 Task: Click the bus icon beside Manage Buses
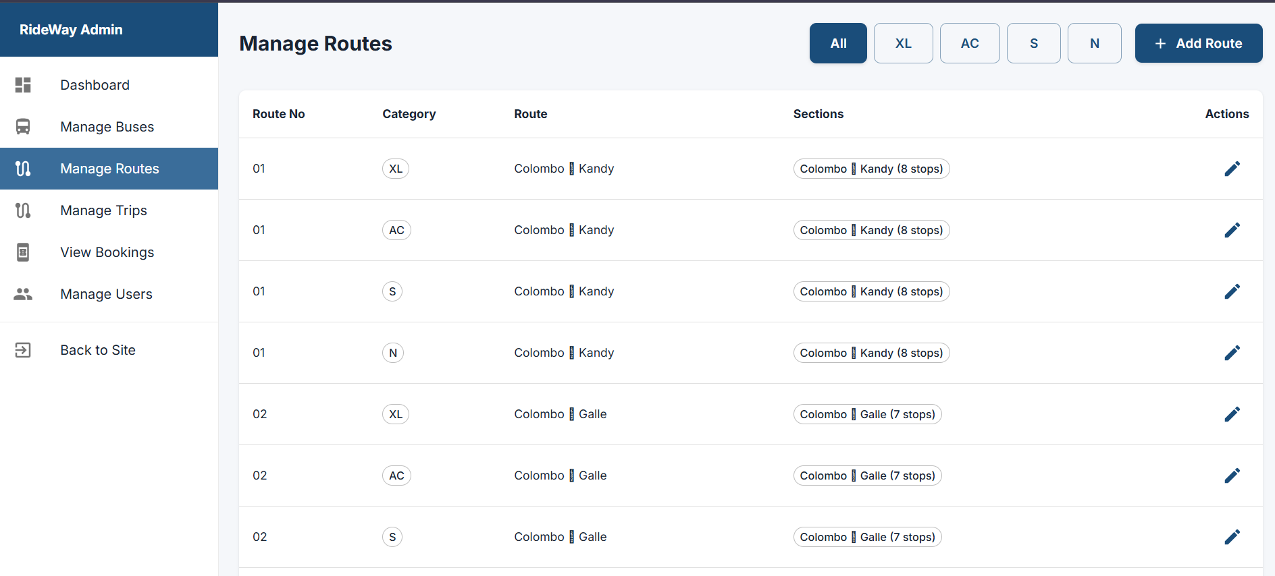pyautogui.click(x=23, y=127)
